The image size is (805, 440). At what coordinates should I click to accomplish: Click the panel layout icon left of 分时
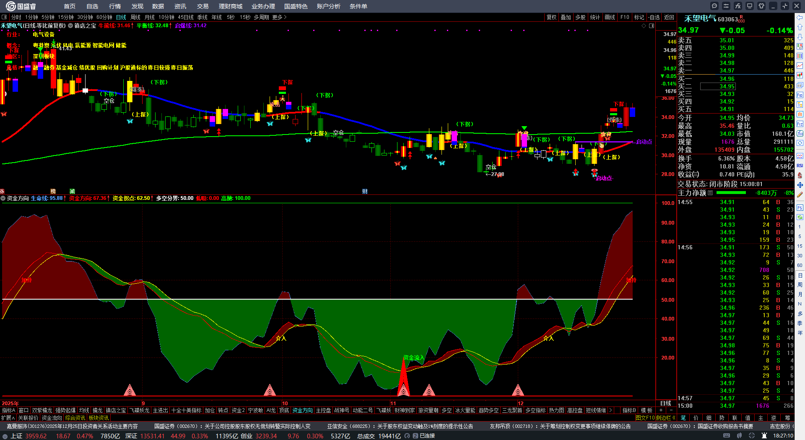point(4,17)
